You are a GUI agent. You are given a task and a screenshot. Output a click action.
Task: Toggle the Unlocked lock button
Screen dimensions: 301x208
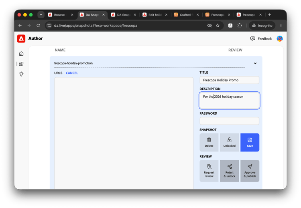(x=230, y=142)
